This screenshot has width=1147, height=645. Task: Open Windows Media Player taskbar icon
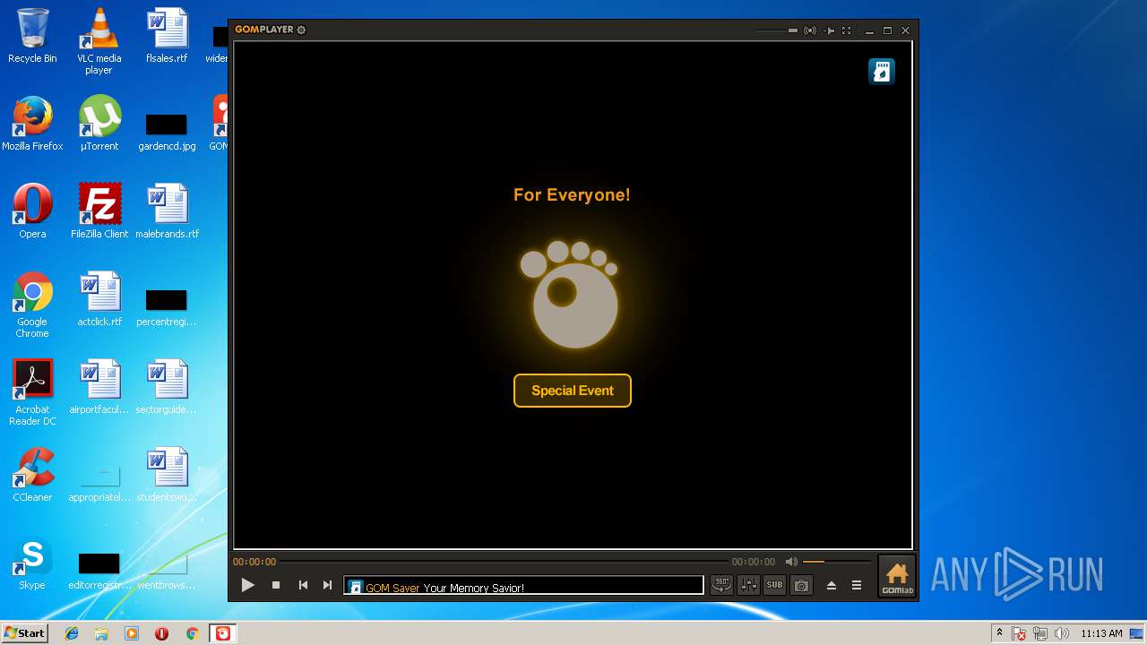point(132,633)
